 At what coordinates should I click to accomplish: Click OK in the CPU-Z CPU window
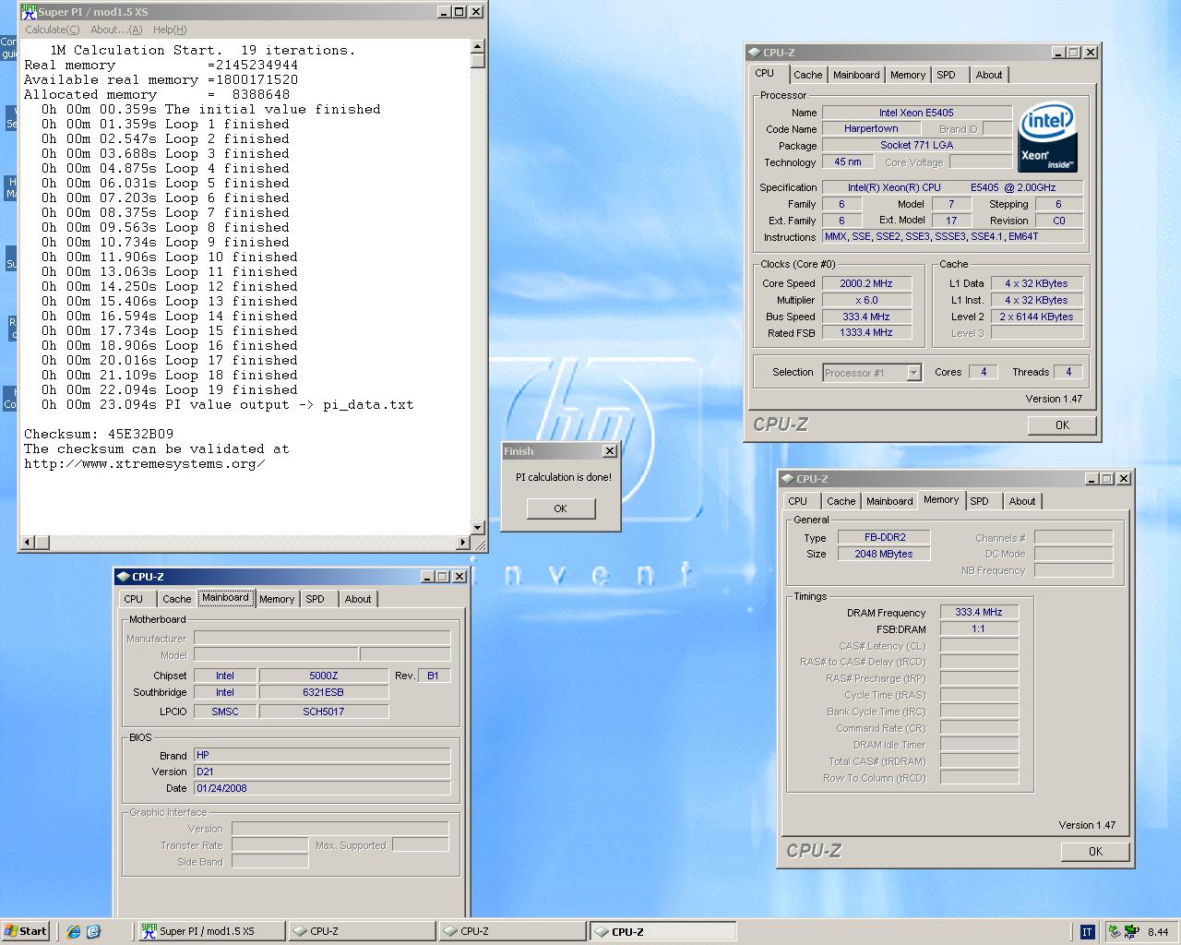coord(1062,425)
